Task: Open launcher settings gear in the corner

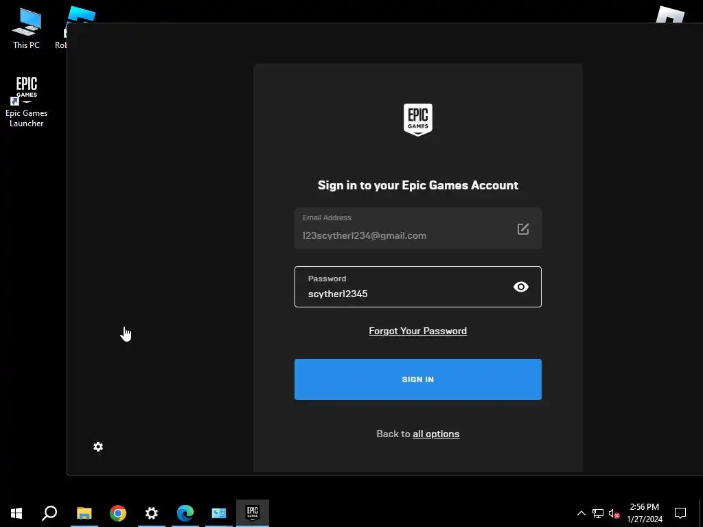Action: pos(98,447)
